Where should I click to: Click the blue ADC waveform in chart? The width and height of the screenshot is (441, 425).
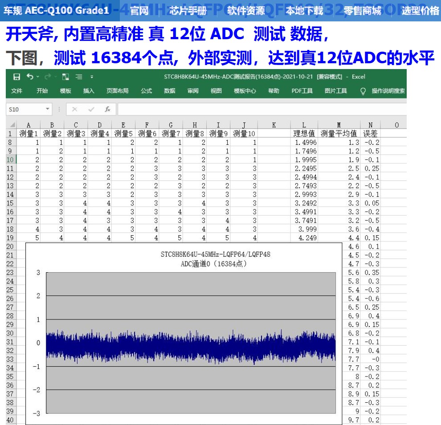point(191,347)
